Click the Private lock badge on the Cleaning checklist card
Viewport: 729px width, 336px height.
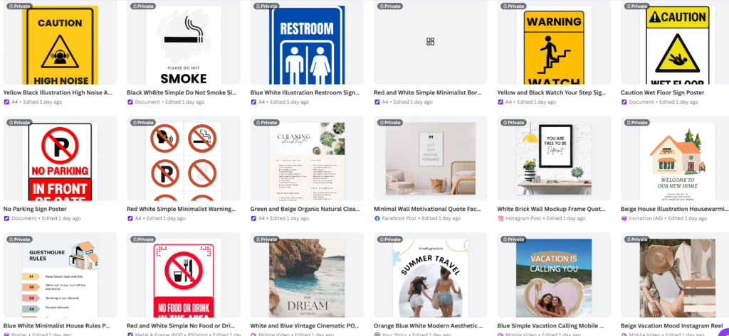tap(266, 122)
